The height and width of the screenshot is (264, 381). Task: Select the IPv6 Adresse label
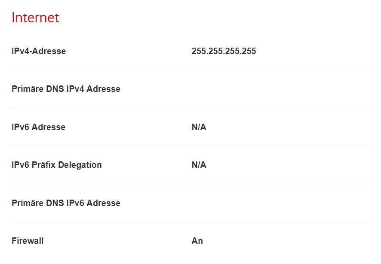pos(38,127)
